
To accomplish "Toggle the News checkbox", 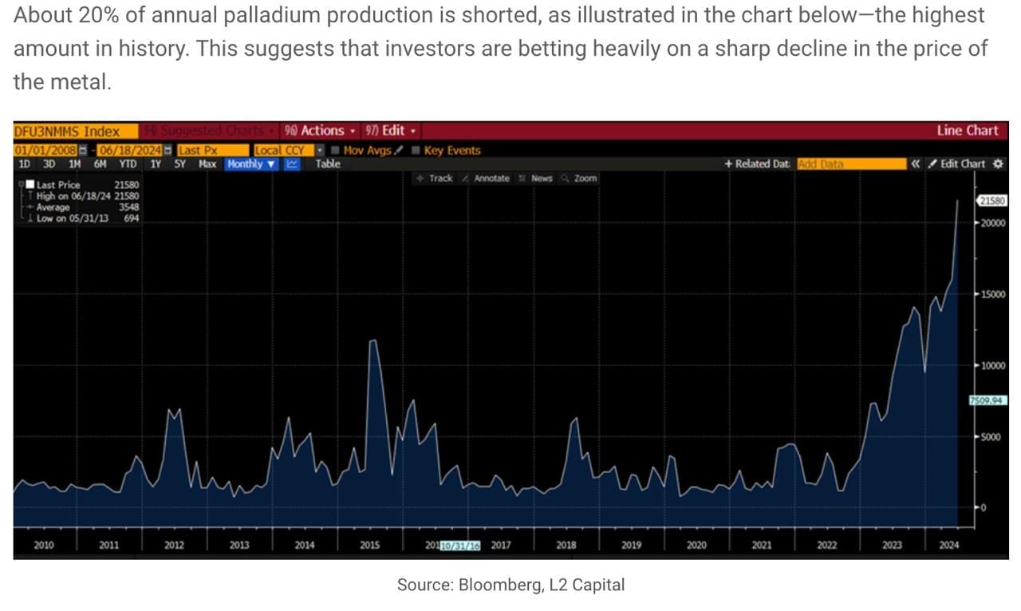I will [523, 179].
